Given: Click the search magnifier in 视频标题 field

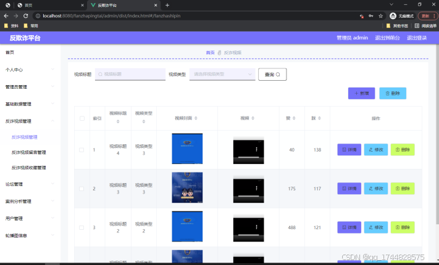Looking at the screenshot, I should tap(100, 74).
